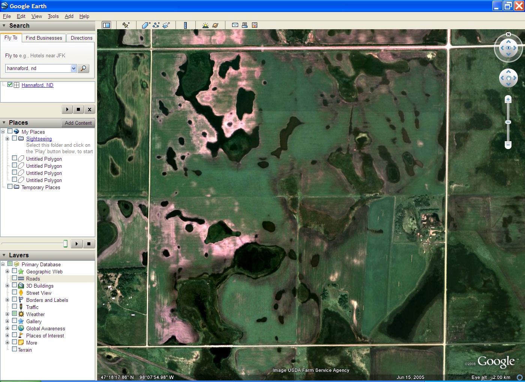
Task: Open the File menu
Action: pyautogui.click(x=7, y=16)
